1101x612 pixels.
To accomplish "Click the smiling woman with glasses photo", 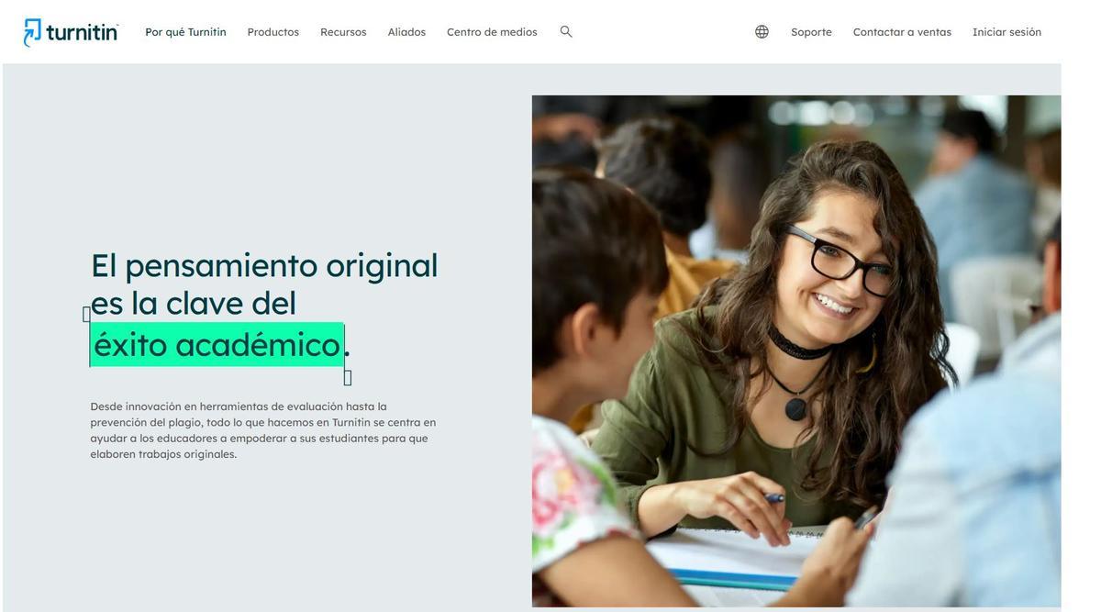I will pyautogui.click(x=796, y=351).
